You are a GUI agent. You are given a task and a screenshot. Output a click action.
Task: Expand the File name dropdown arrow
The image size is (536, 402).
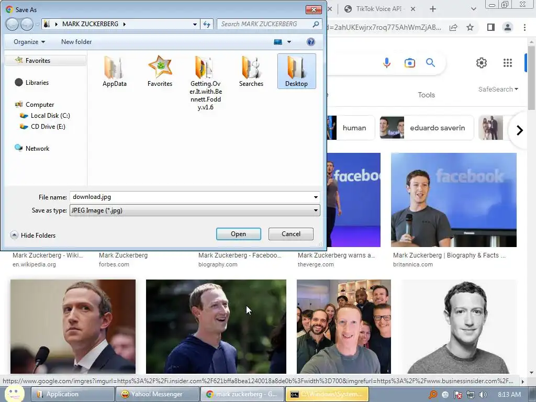316,197
